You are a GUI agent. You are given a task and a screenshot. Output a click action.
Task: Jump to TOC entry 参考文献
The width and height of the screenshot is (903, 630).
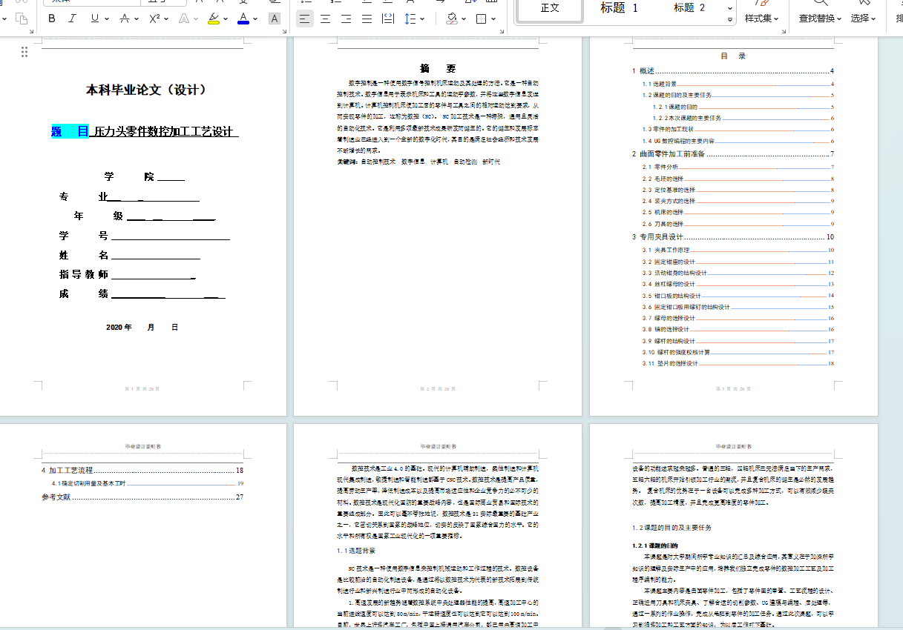point(142,497)
